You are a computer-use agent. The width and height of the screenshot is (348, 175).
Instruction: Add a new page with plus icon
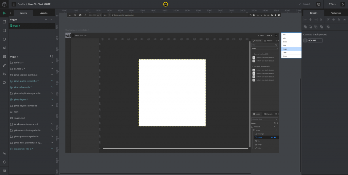[x=46, y=19]
